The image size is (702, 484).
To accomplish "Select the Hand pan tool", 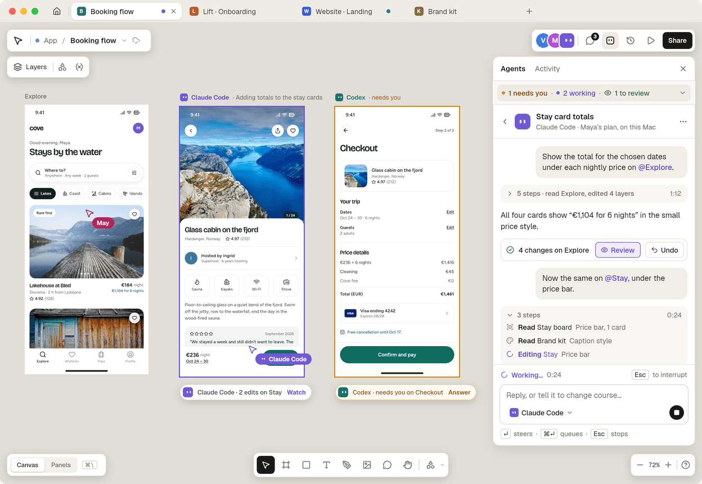I will (x=407, y=465).
